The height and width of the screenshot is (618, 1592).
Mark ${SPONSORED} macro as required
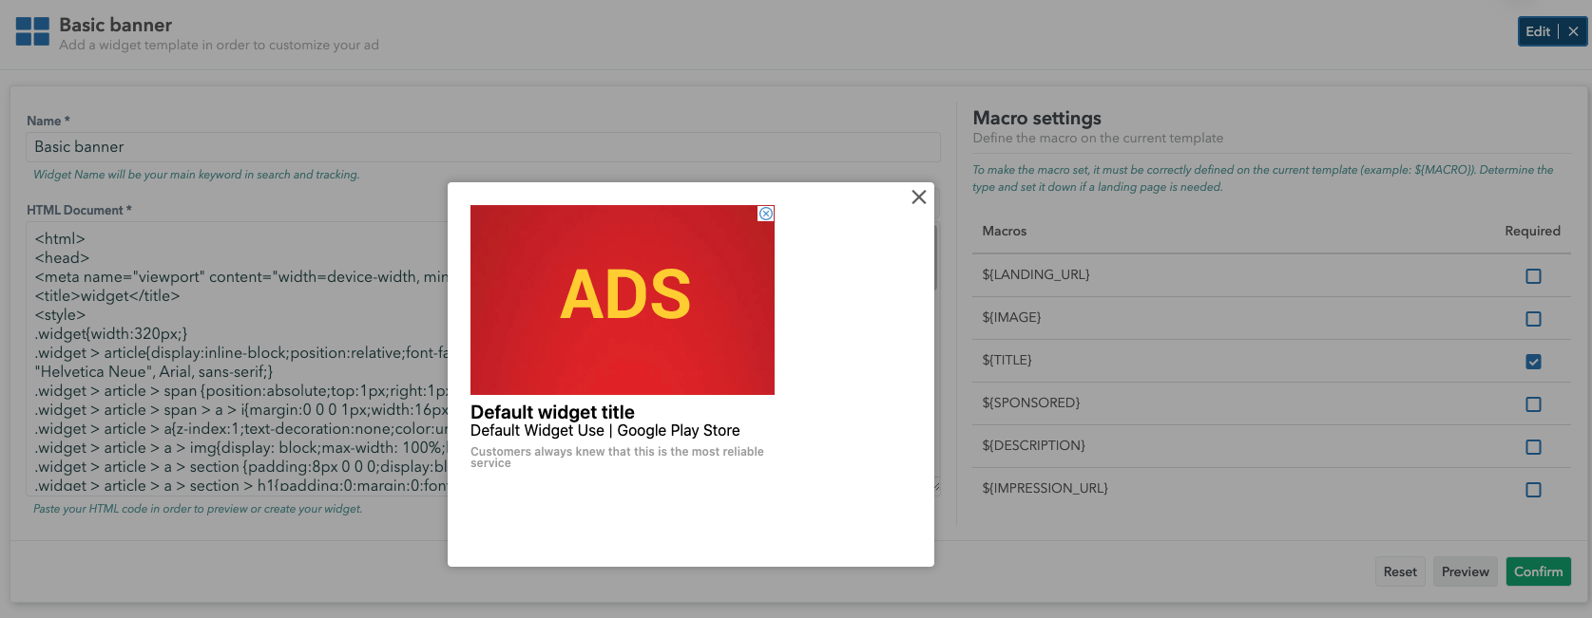click(1532, 404)
